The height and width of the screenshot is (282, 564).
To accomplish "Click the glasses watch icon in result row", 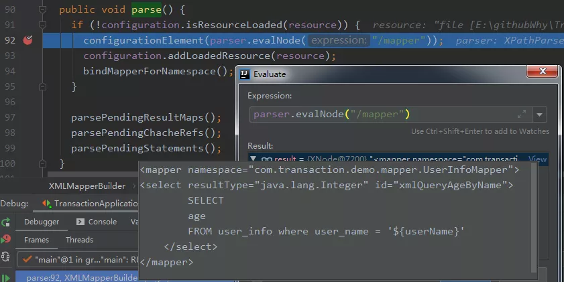I will [266, 159].
